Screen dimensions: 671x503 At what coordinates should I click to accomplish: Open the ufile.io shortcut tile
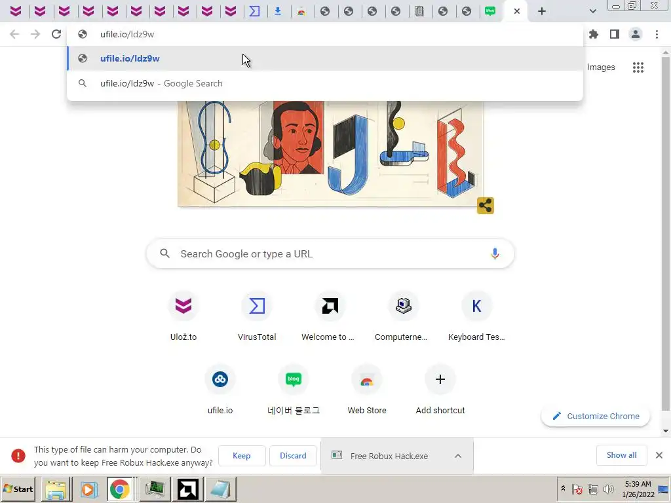click(220, 390)
